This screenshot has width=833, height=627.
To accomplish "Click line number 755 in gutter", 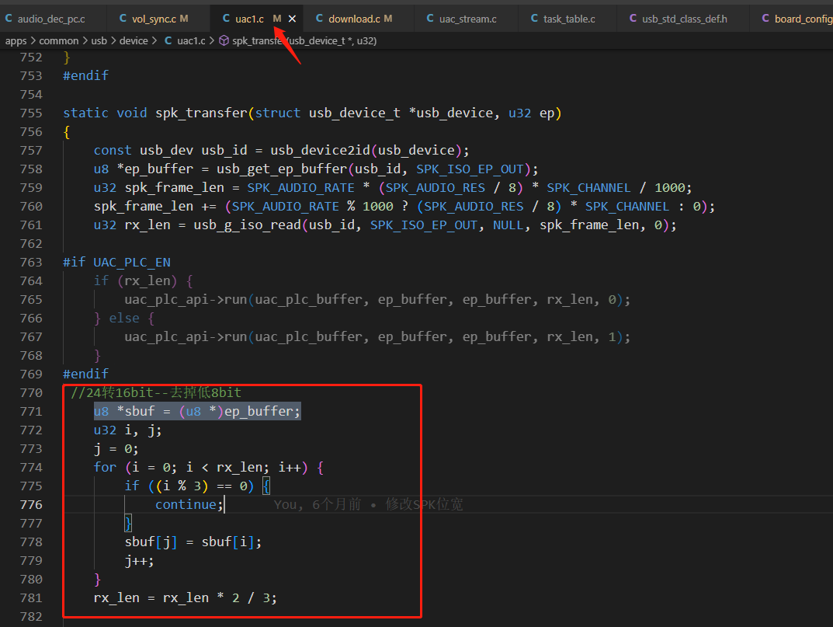I will [x=31, y=113].
